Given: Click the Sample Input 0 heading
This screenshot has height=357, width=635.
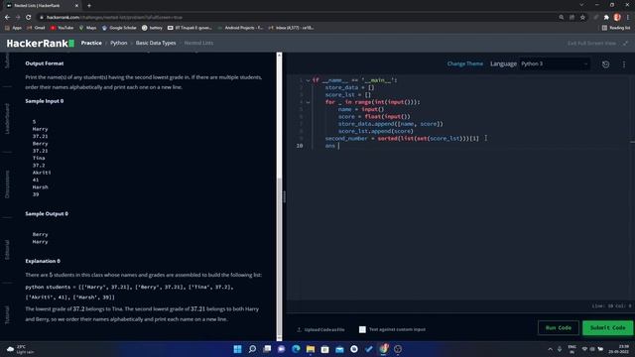Looking at the screenshot, I should tap(45, 101).
